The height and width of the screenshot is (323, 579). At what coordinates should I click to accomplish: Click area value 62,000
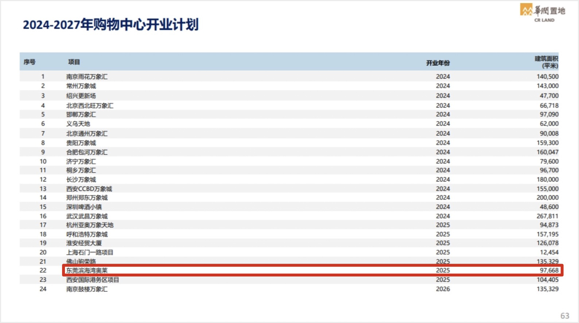[x=549, y=124]
